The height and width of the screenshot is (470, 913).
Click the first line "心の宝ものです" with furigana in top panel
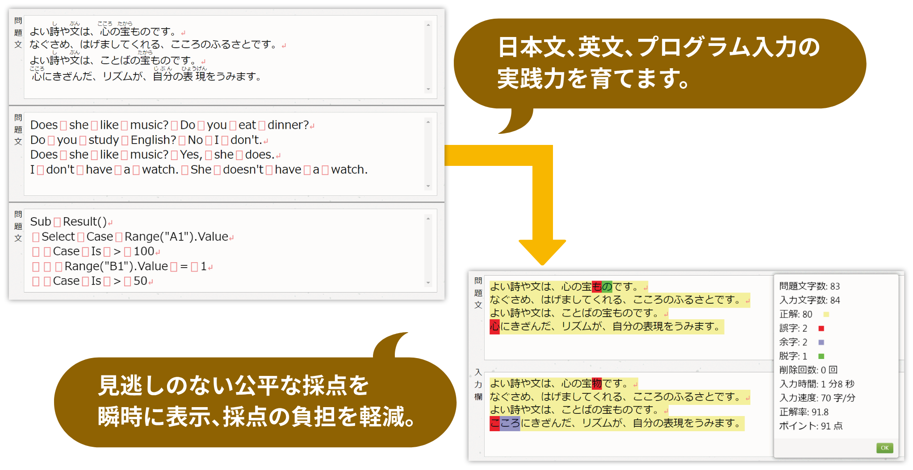click(x=108, y=29)
